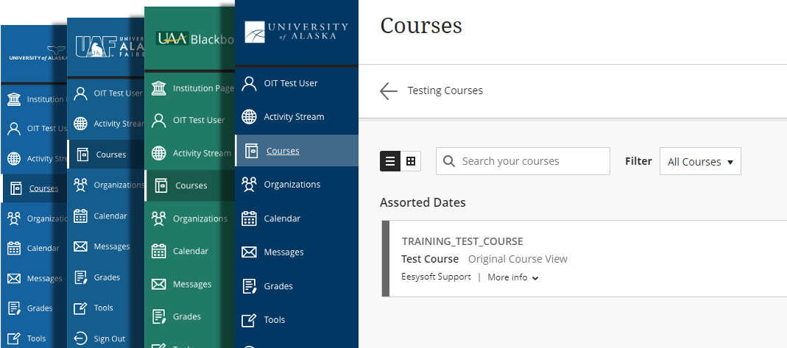This screenshot has width=787, height=348.
Task: Open OIT Test User profile in University of Alaska panel
Action: point(291,83)
